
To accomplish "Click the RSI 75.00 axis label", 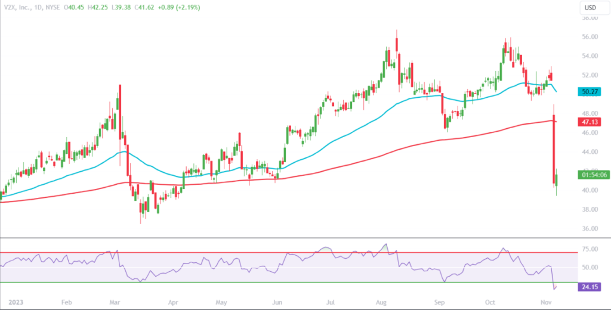I will (x=590, y=249).
